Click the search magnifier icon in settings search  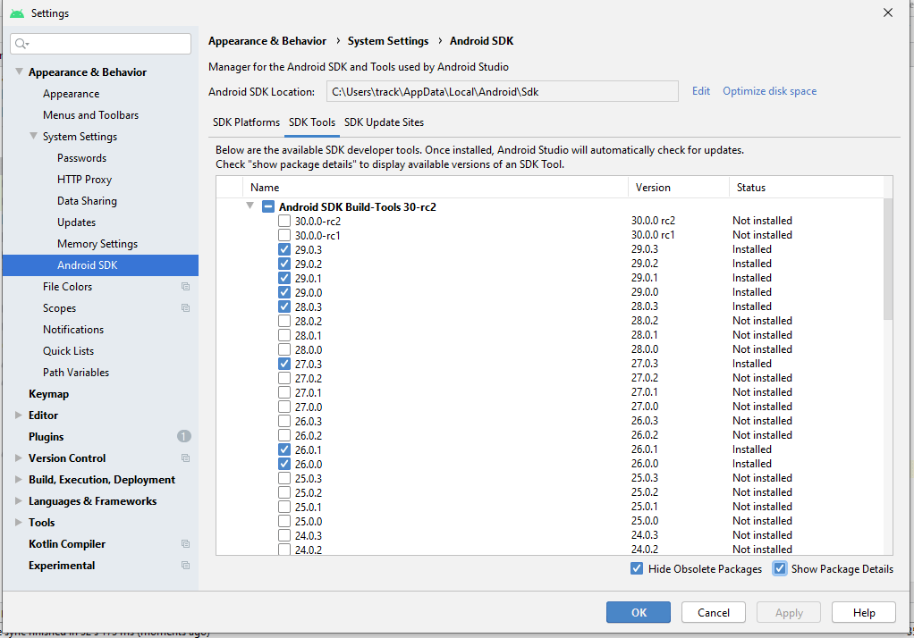21,44
